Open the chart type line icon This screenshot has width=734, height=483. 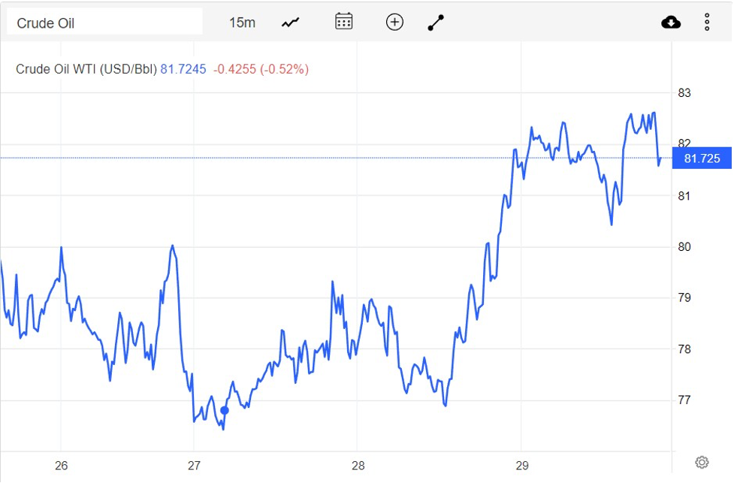[291, 23]
